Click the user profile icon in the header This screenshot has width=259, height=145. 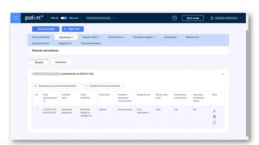click(212, 18)
